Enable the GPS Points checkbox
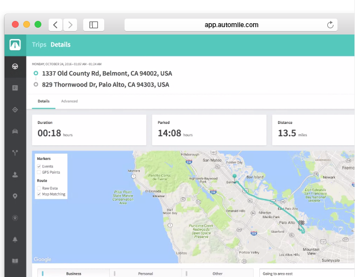 click(x=39, y=172)
